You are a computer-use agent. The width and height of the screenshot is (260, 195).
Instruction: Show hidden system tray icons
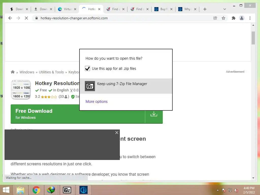pyautogui.click(x=218, y=190)
